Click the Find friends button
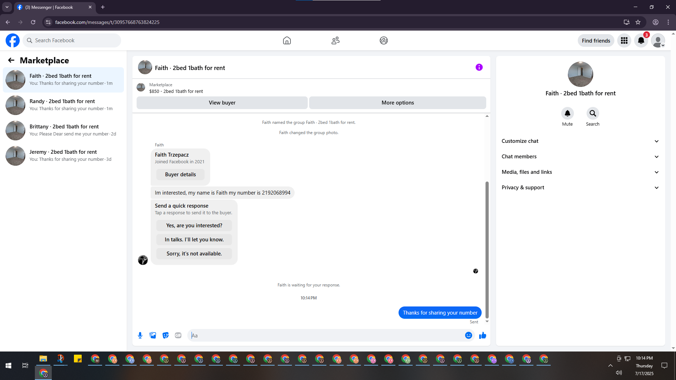The height and width of the screenshot is (380, 676). 596,40
